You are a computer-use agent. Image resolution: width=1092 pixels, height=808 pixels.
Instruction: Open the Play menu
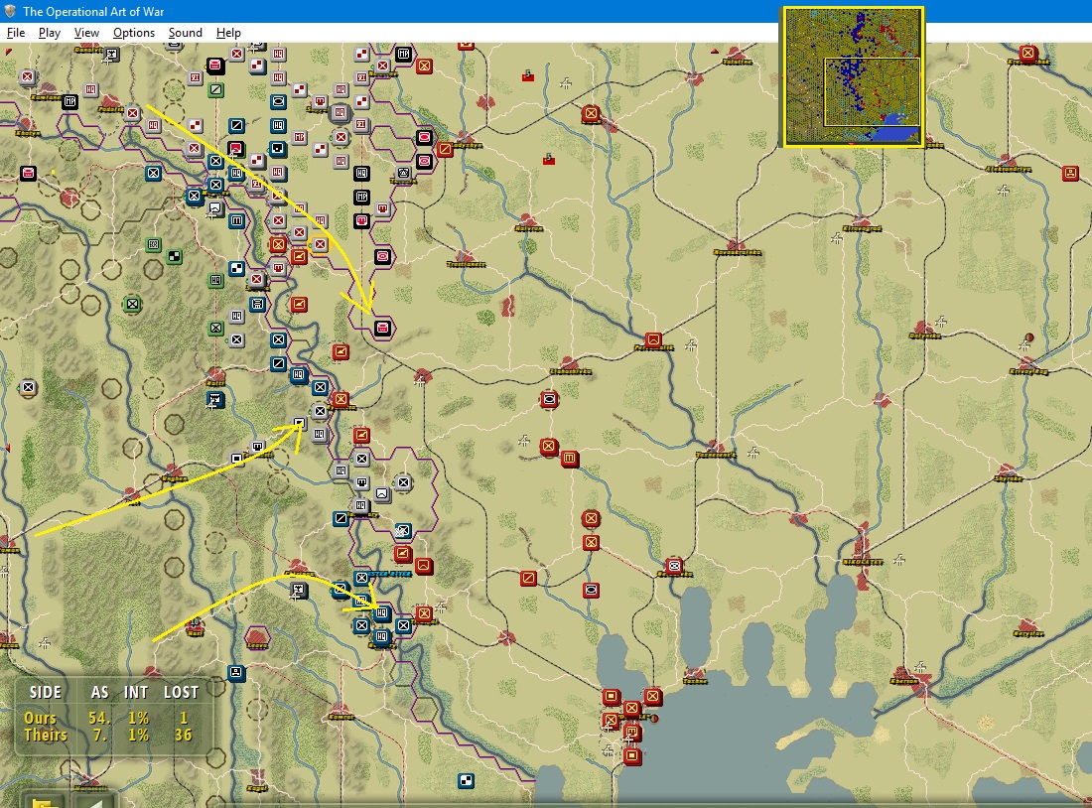pyautogui.click(x=50, y=33)
